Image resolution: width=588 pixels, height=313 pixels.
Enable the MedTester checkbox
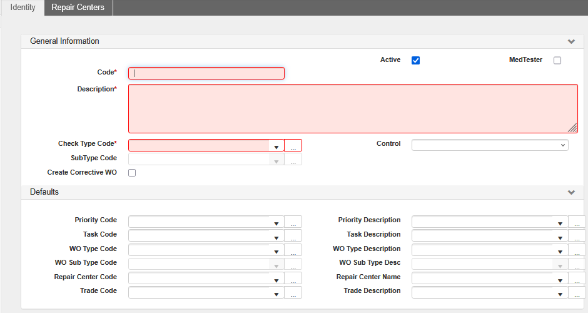[x=557, y=61]
